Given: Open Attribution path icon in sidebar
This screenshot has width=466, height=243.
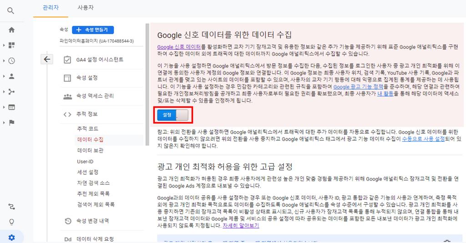Looking at the screenshot, I should click(11, 207).
